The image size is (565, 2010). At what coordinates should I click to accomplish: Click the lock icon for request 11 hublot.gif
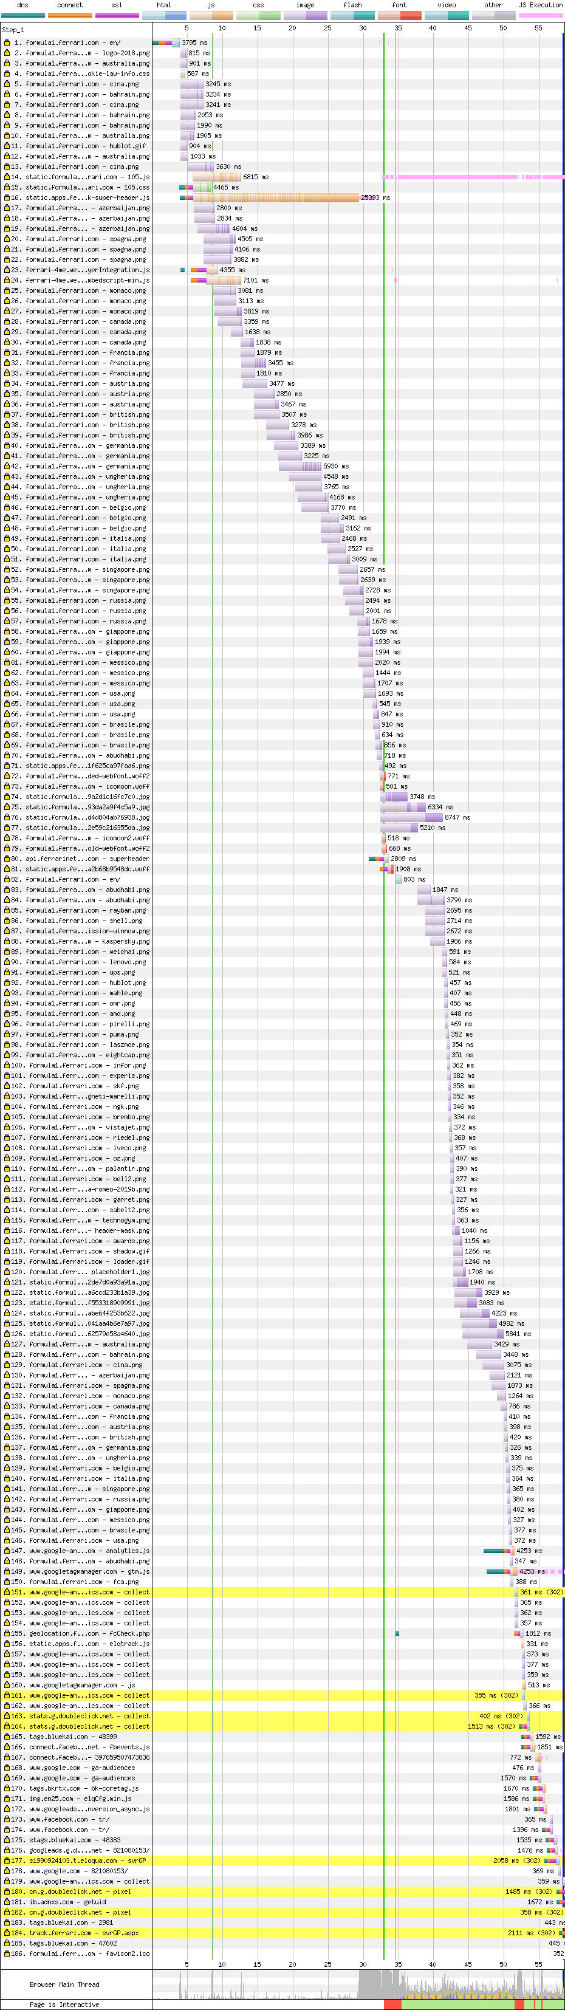coord(7,146)
